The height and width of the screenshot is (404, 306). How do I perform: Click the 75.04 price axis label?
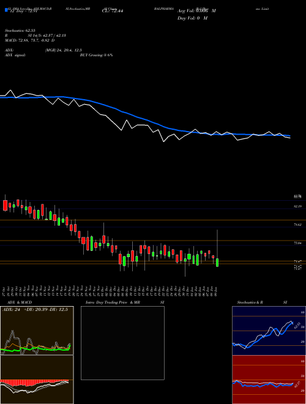point(297,243)
